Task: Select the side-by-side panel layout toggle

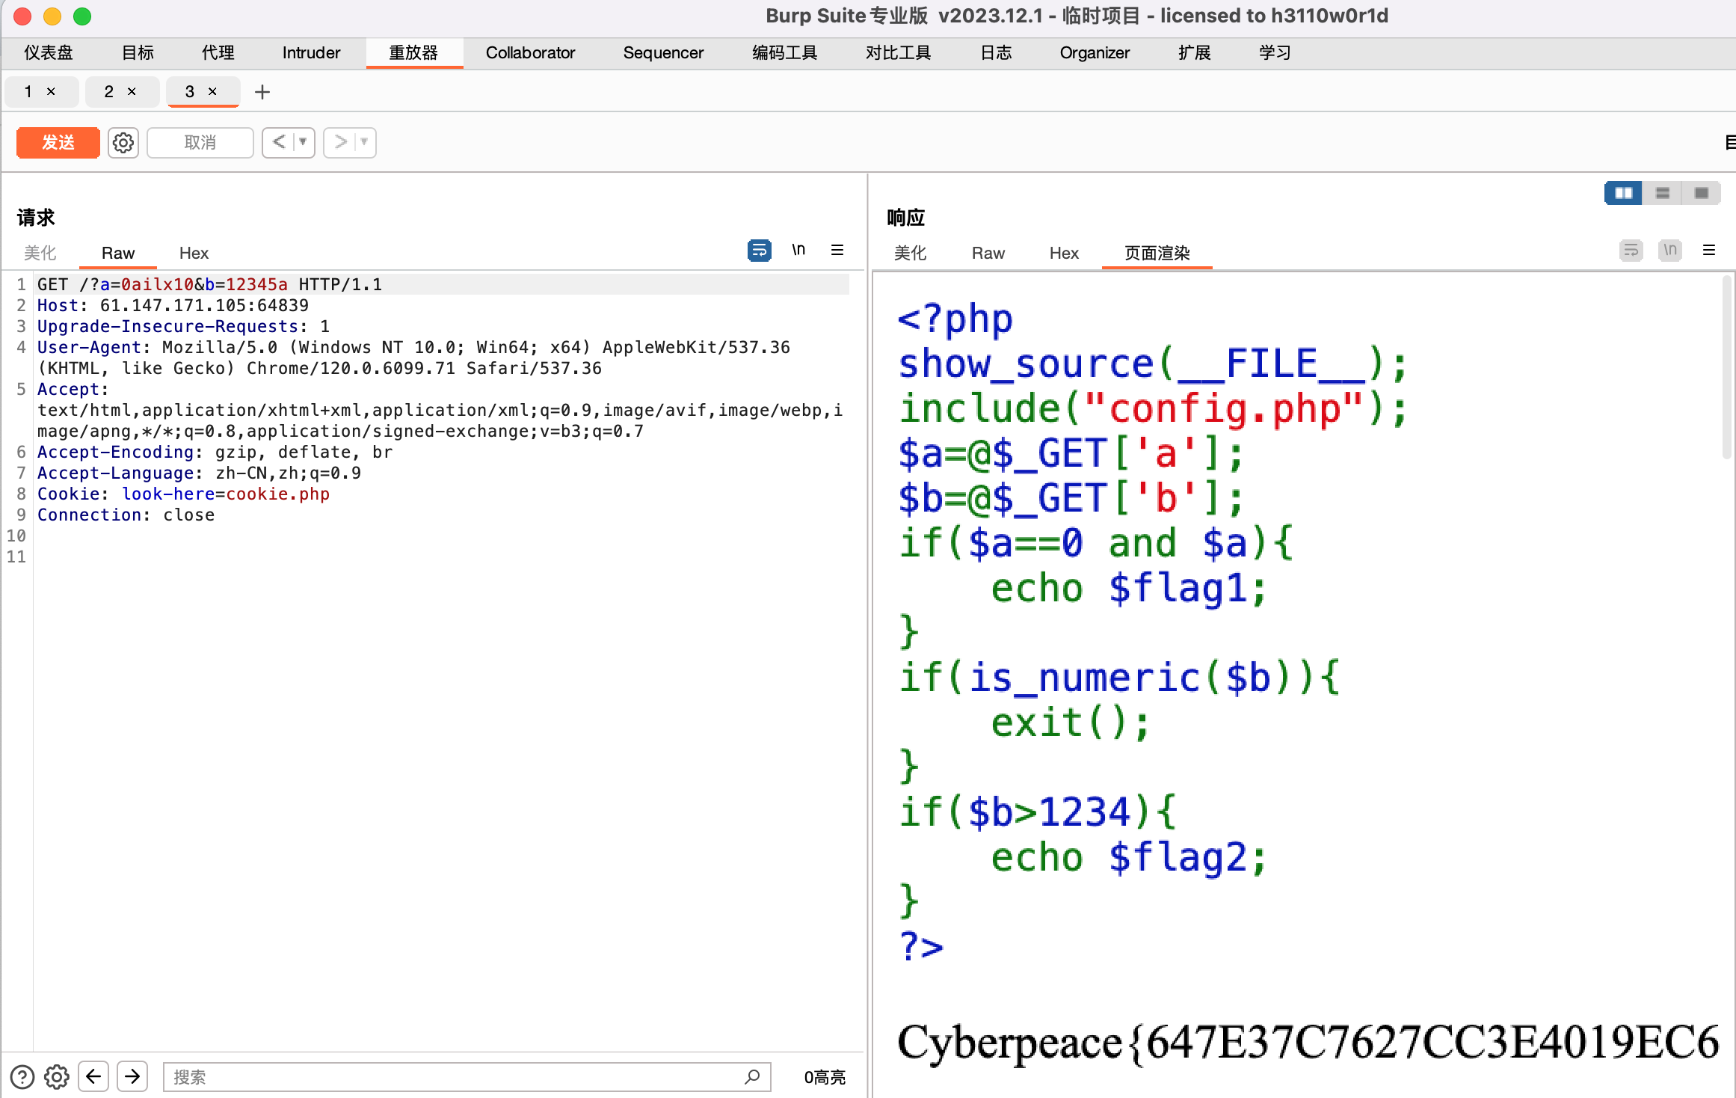Action: coord(1622,193)
